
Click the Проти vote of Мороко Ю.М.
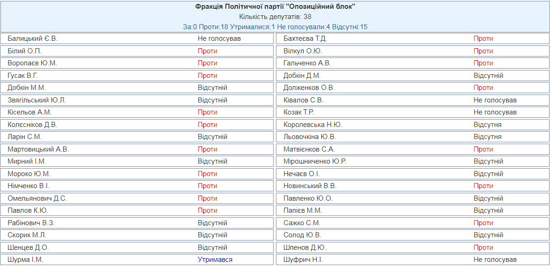pos(207,174)
